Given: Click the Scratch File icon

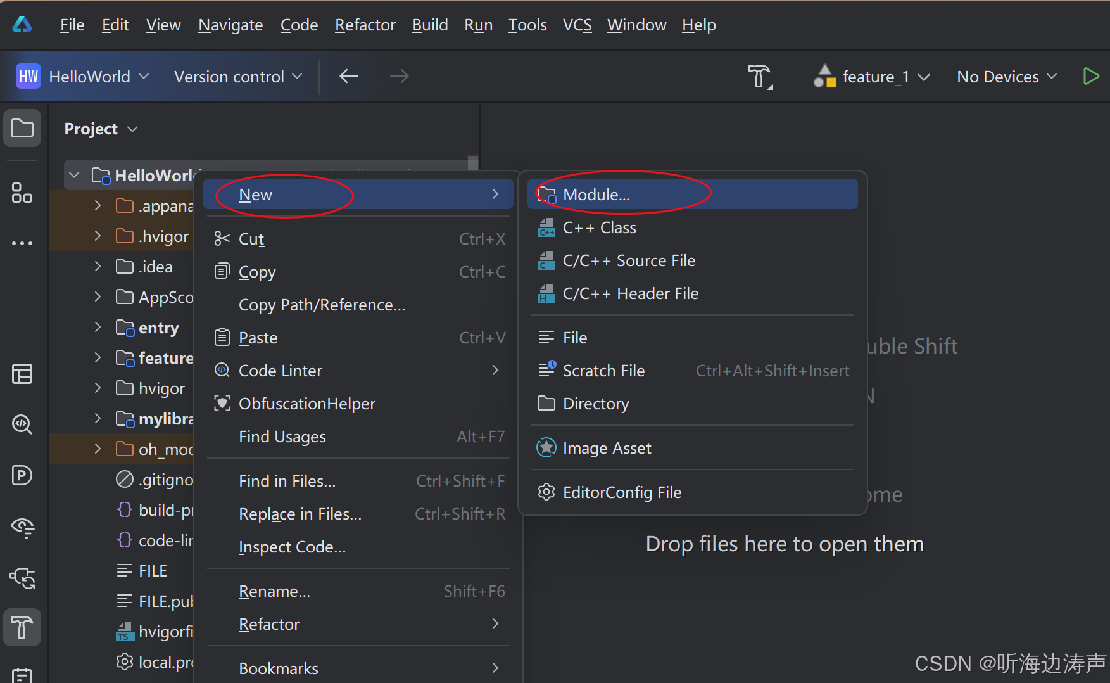Looking at the screenshot, I should click(547, 369).
